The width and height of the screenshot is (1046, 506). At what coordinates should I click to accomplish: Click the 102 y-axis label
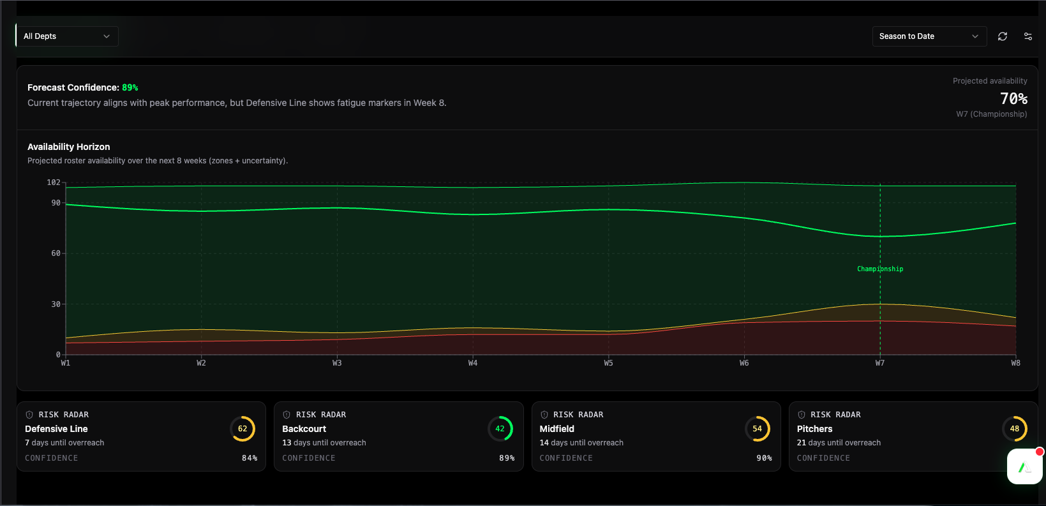pyautogui.click(x=54, y=182)
